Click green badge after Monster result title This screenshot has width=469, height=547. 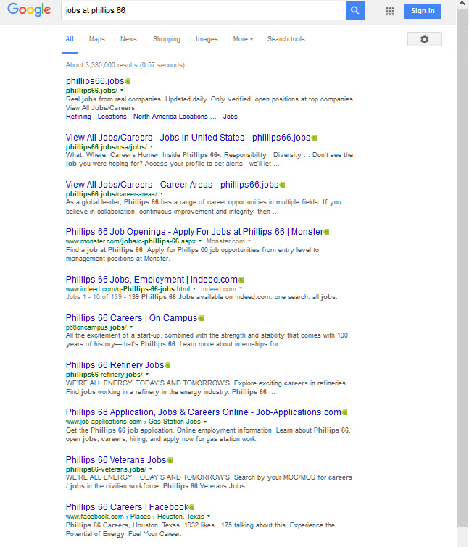(x=327, y=232)
